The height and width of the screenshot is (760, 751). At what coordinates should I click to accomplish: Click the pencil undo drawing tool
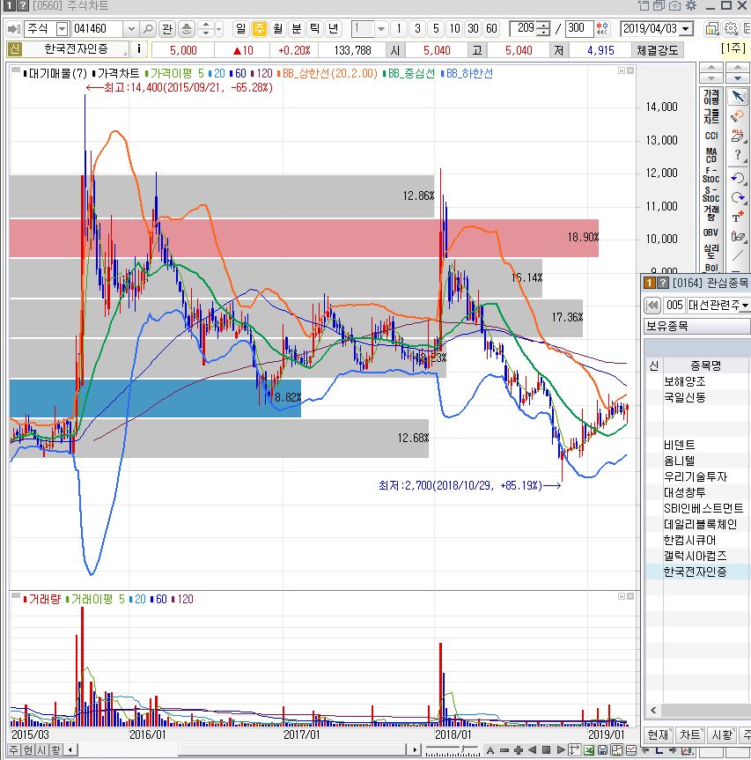coord(738,116)
